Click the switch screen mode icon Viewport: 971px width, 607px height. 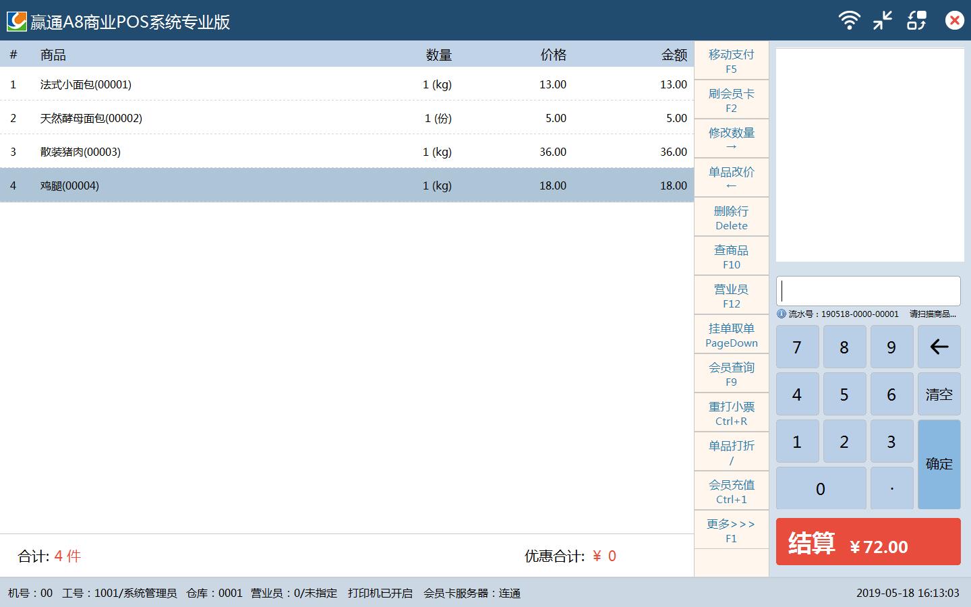coord(917,20)
